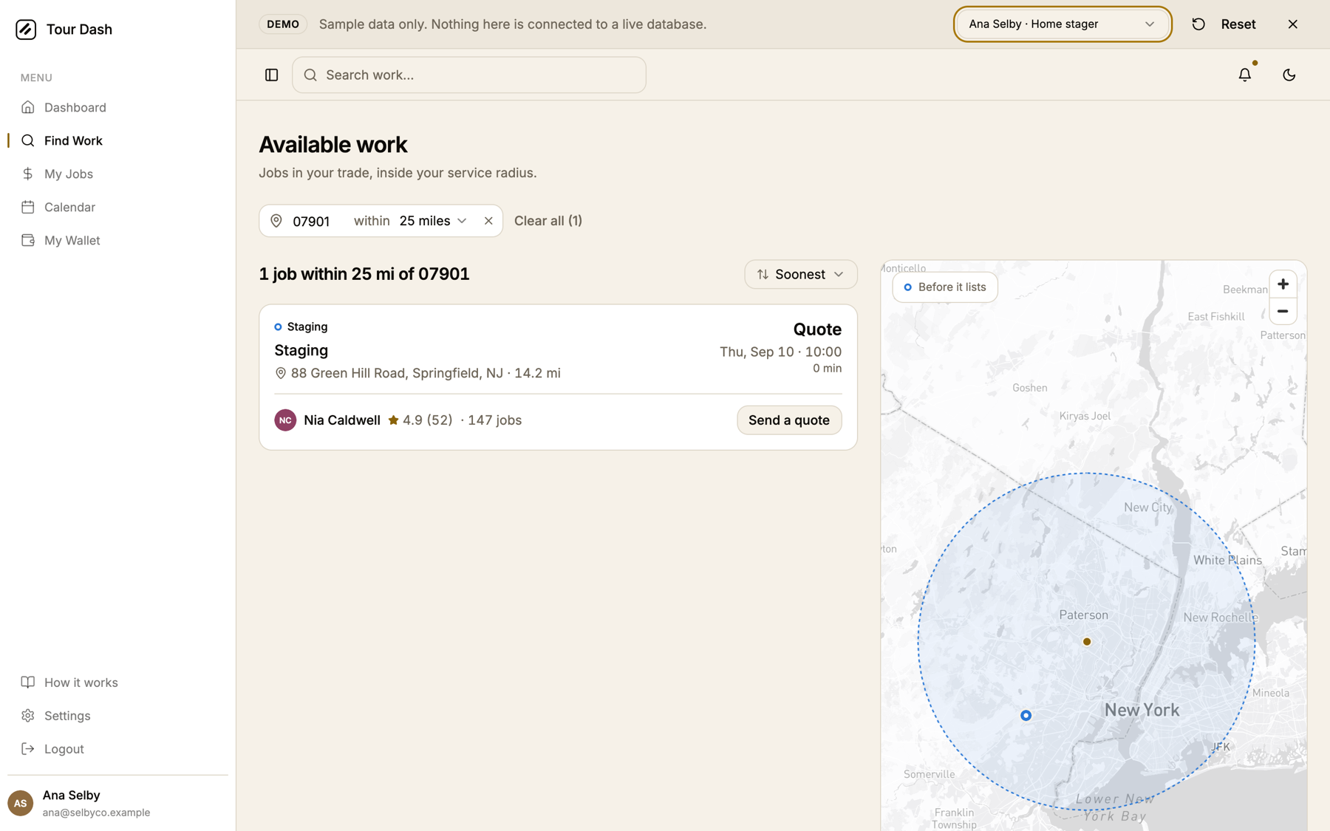The image size is (1330, 831).
Task: Open the Calendar page
Action: tap(69, 207)
